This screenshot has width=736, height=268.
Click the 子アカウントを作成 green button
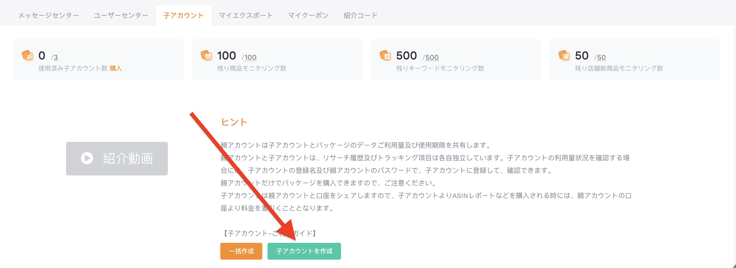(304, 251)
